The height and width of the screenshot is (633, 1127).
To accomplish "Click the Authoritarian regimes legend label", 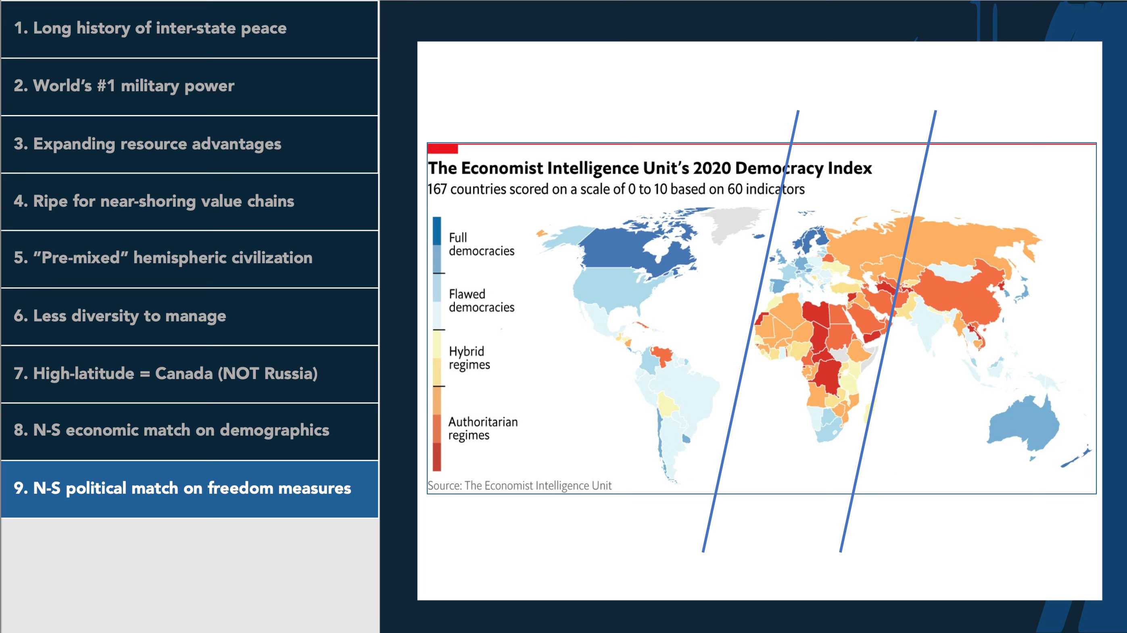I will [482, 429].
